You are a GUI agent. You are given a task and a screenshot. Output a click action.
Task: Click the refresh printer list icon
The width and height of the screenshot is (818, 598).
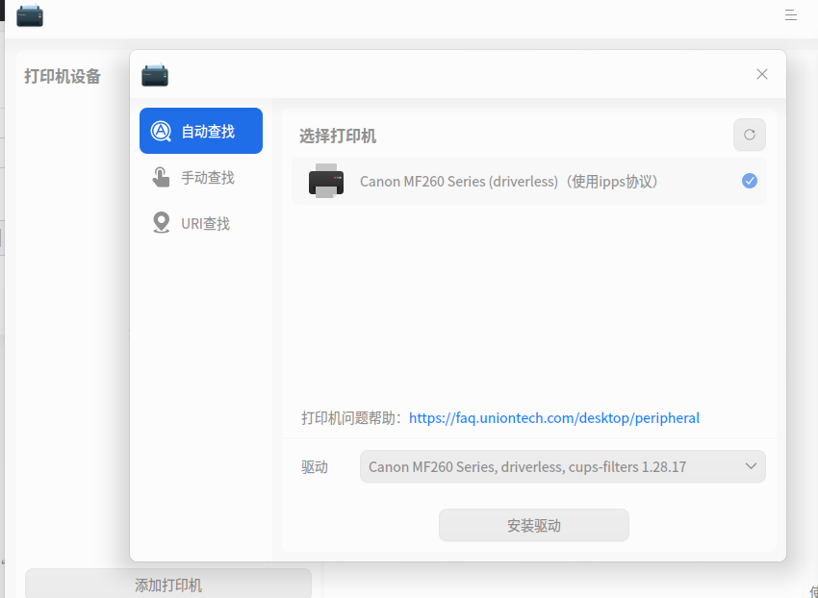coord(749,135)
